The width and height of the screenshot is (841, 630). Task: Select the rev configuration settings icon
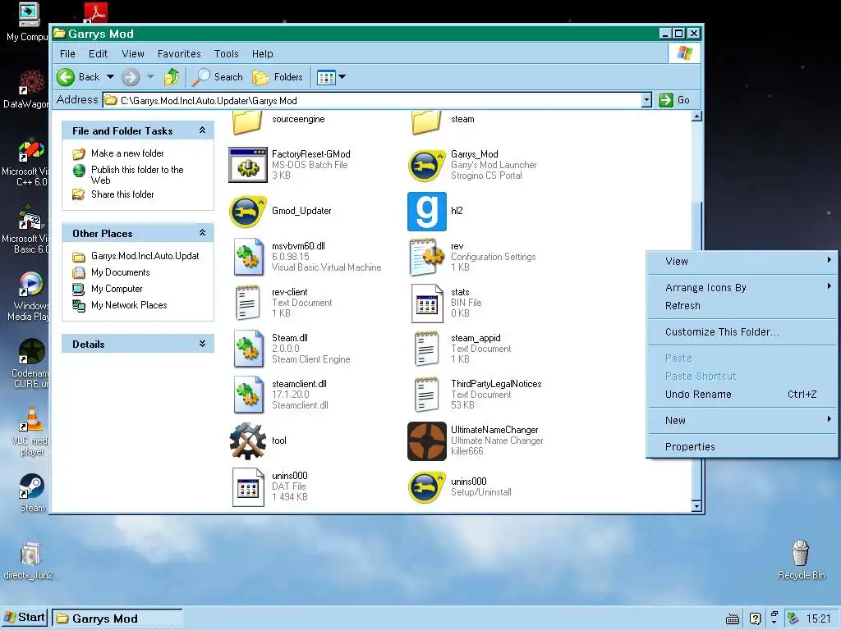(427, 257)
